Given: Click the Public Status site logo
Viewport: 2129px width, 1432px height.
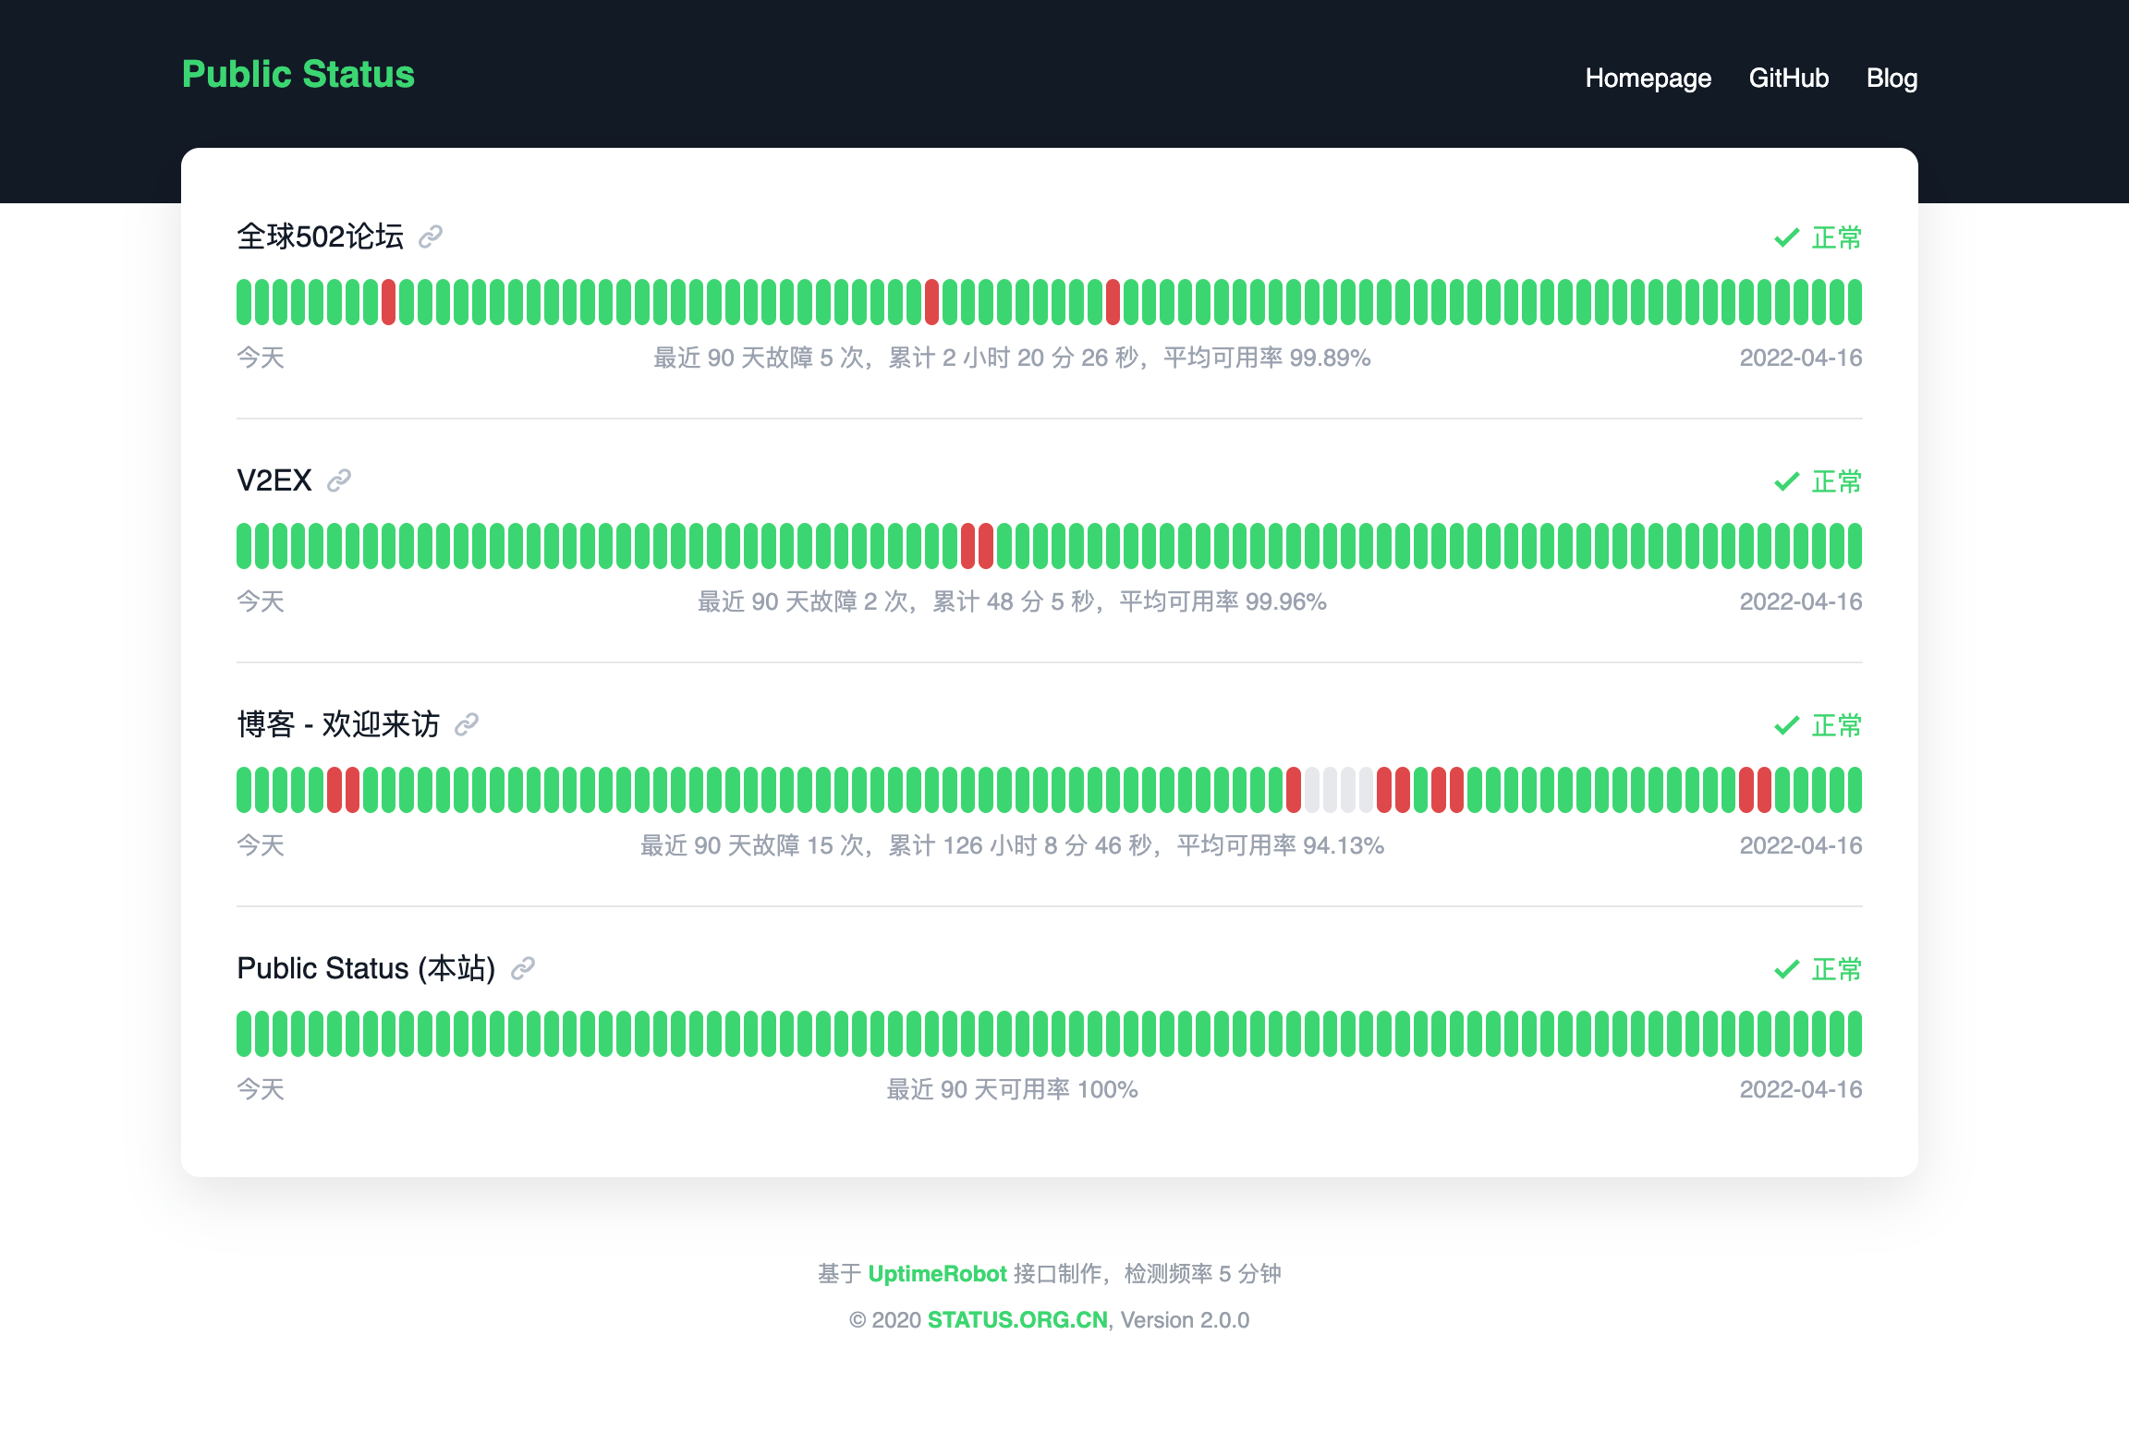Looking at the screenshot, I should coord(298,75).
